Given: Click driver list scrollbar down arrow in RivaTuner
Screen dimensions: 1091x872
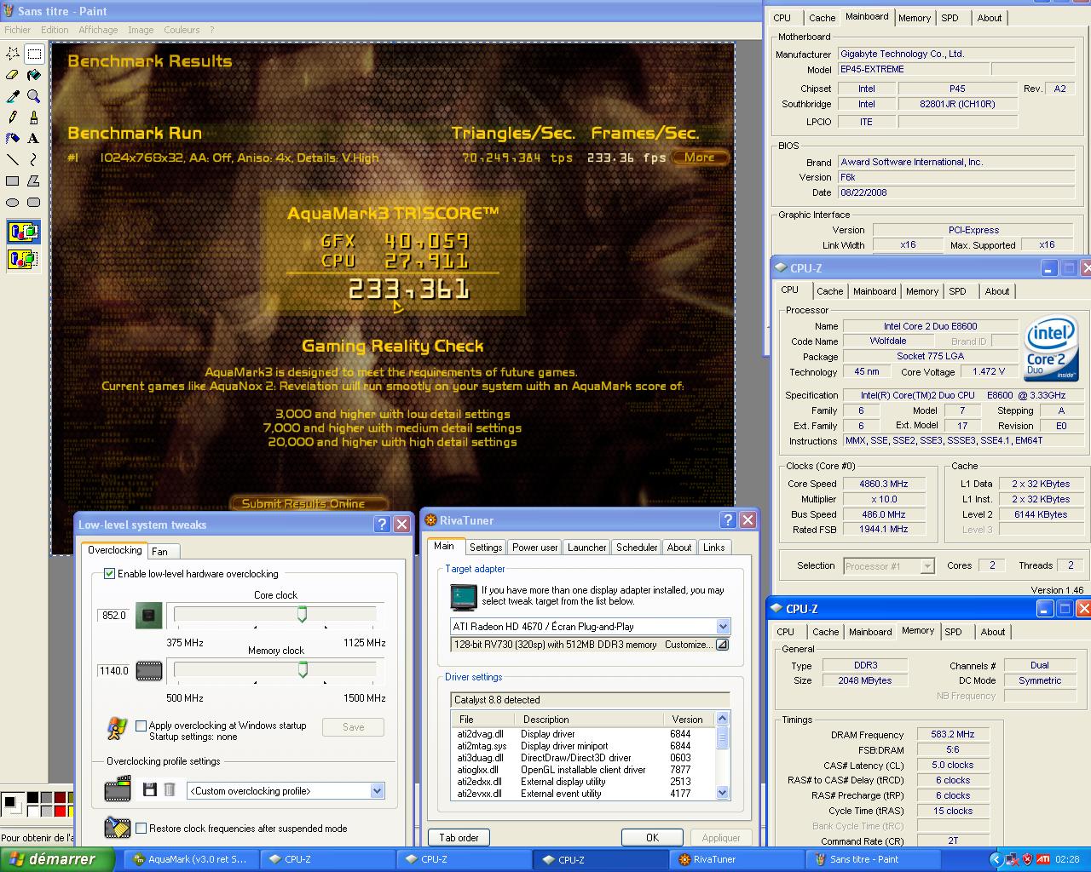Looking at the screenshot, I should (x=723, y=793).
